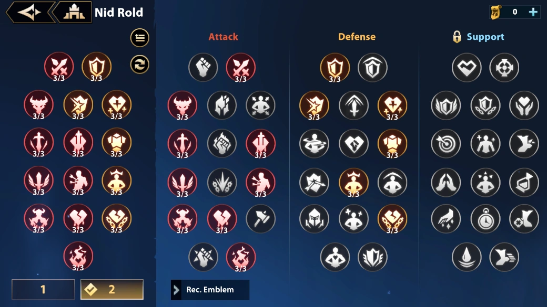Click the back arrow icon

click(x=29, y=12)
